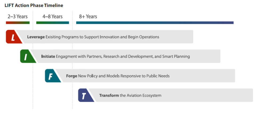Select the bold word "Initiate"

coord(48,56)
